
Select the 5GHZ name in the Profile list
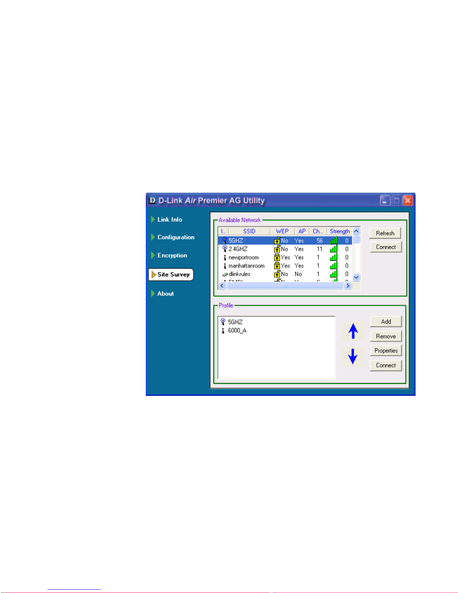click(x=235, y=322)
